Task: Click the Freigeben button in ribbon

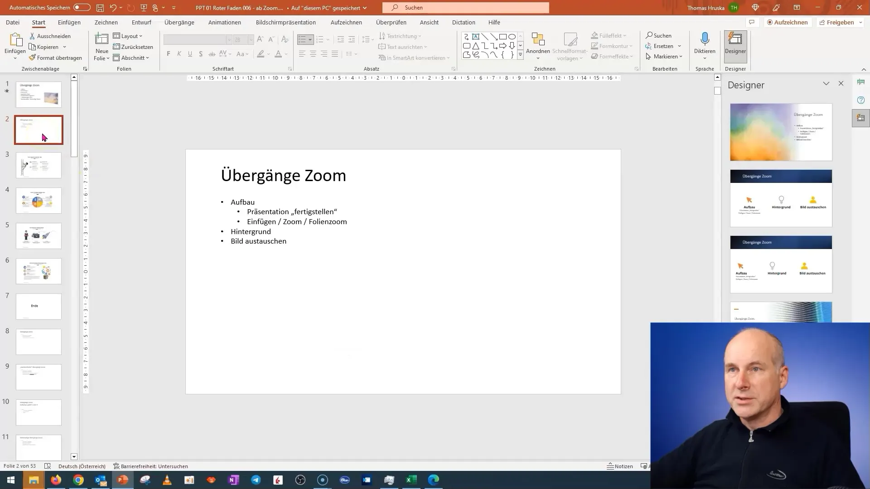Action: (x=840, y=22)
